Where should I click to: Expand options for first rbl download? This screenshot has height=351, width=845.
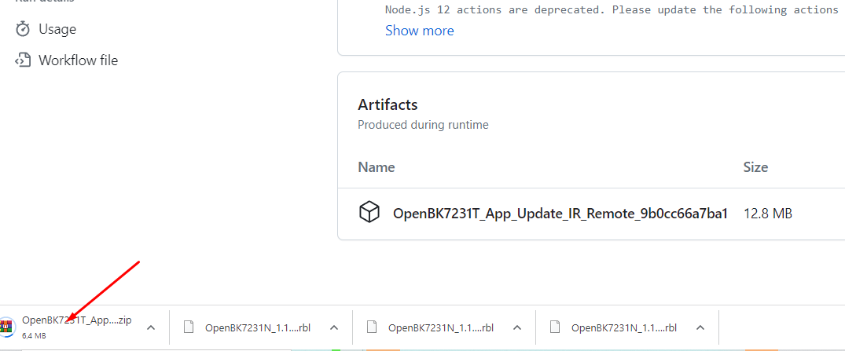(x=334, y=327)
